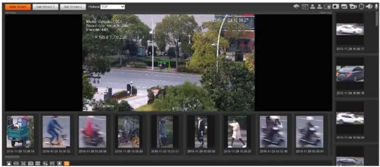Click the horizontal scrollbar below the snapshot row
The height and width of the screenshot is (167, 380).
pos(12,157)
